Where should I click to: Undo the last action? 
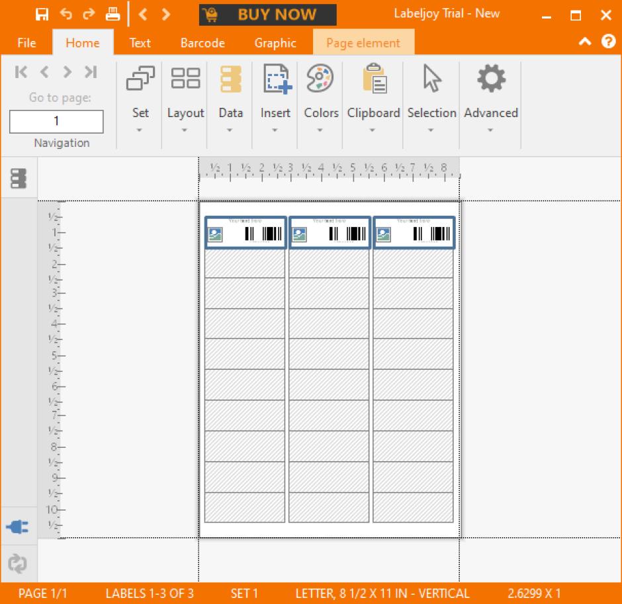pos(66,15)
